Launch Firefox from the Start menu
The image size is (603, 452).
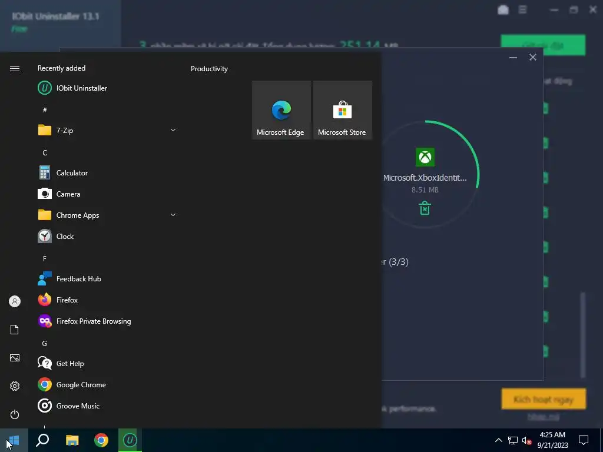pos(107,300)
